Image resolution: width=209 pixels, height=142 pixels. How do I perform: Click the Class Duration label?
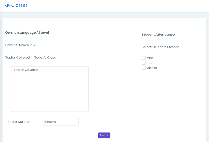pyautogui.click(x=20, y=122)
